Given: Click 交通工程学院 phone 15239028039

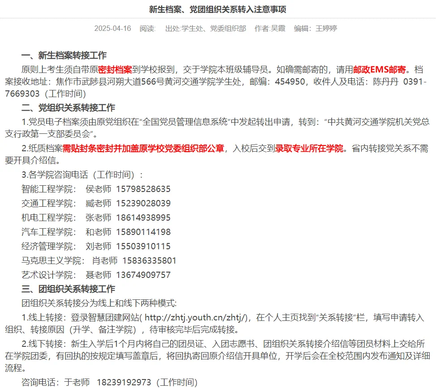Looking at the screenshot, I should point(143,204).
